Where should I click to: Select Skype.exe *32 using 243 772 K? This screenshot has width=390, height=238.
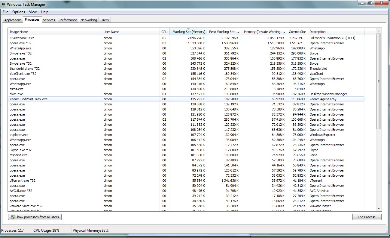(186, 63)
